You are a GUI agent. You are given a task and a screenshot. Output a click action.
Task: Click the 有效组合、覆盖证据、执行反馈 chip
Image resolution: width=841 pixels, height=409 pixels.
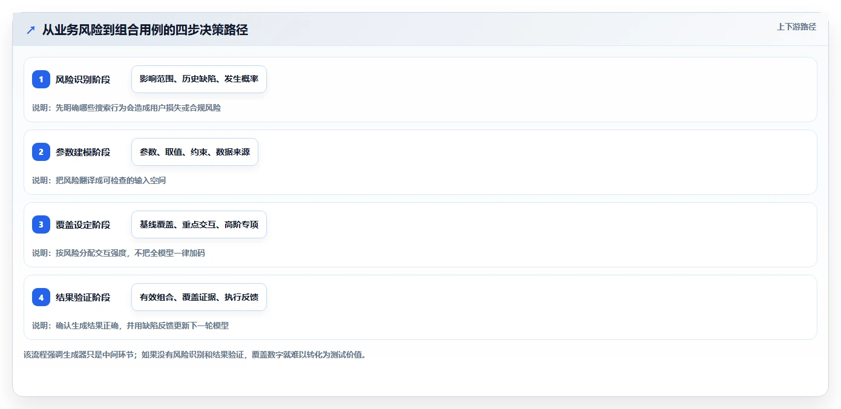(199, 297)
